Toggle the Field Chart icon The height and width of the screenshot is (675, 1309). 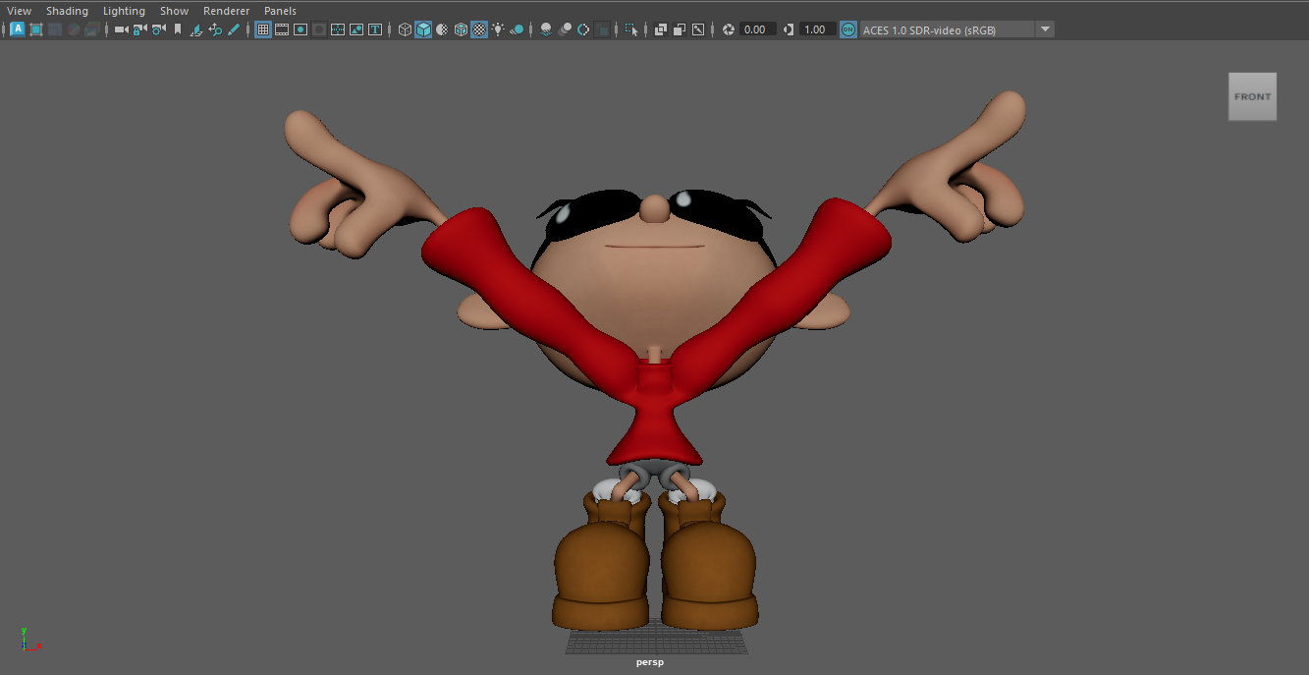(x=338, y=29)
